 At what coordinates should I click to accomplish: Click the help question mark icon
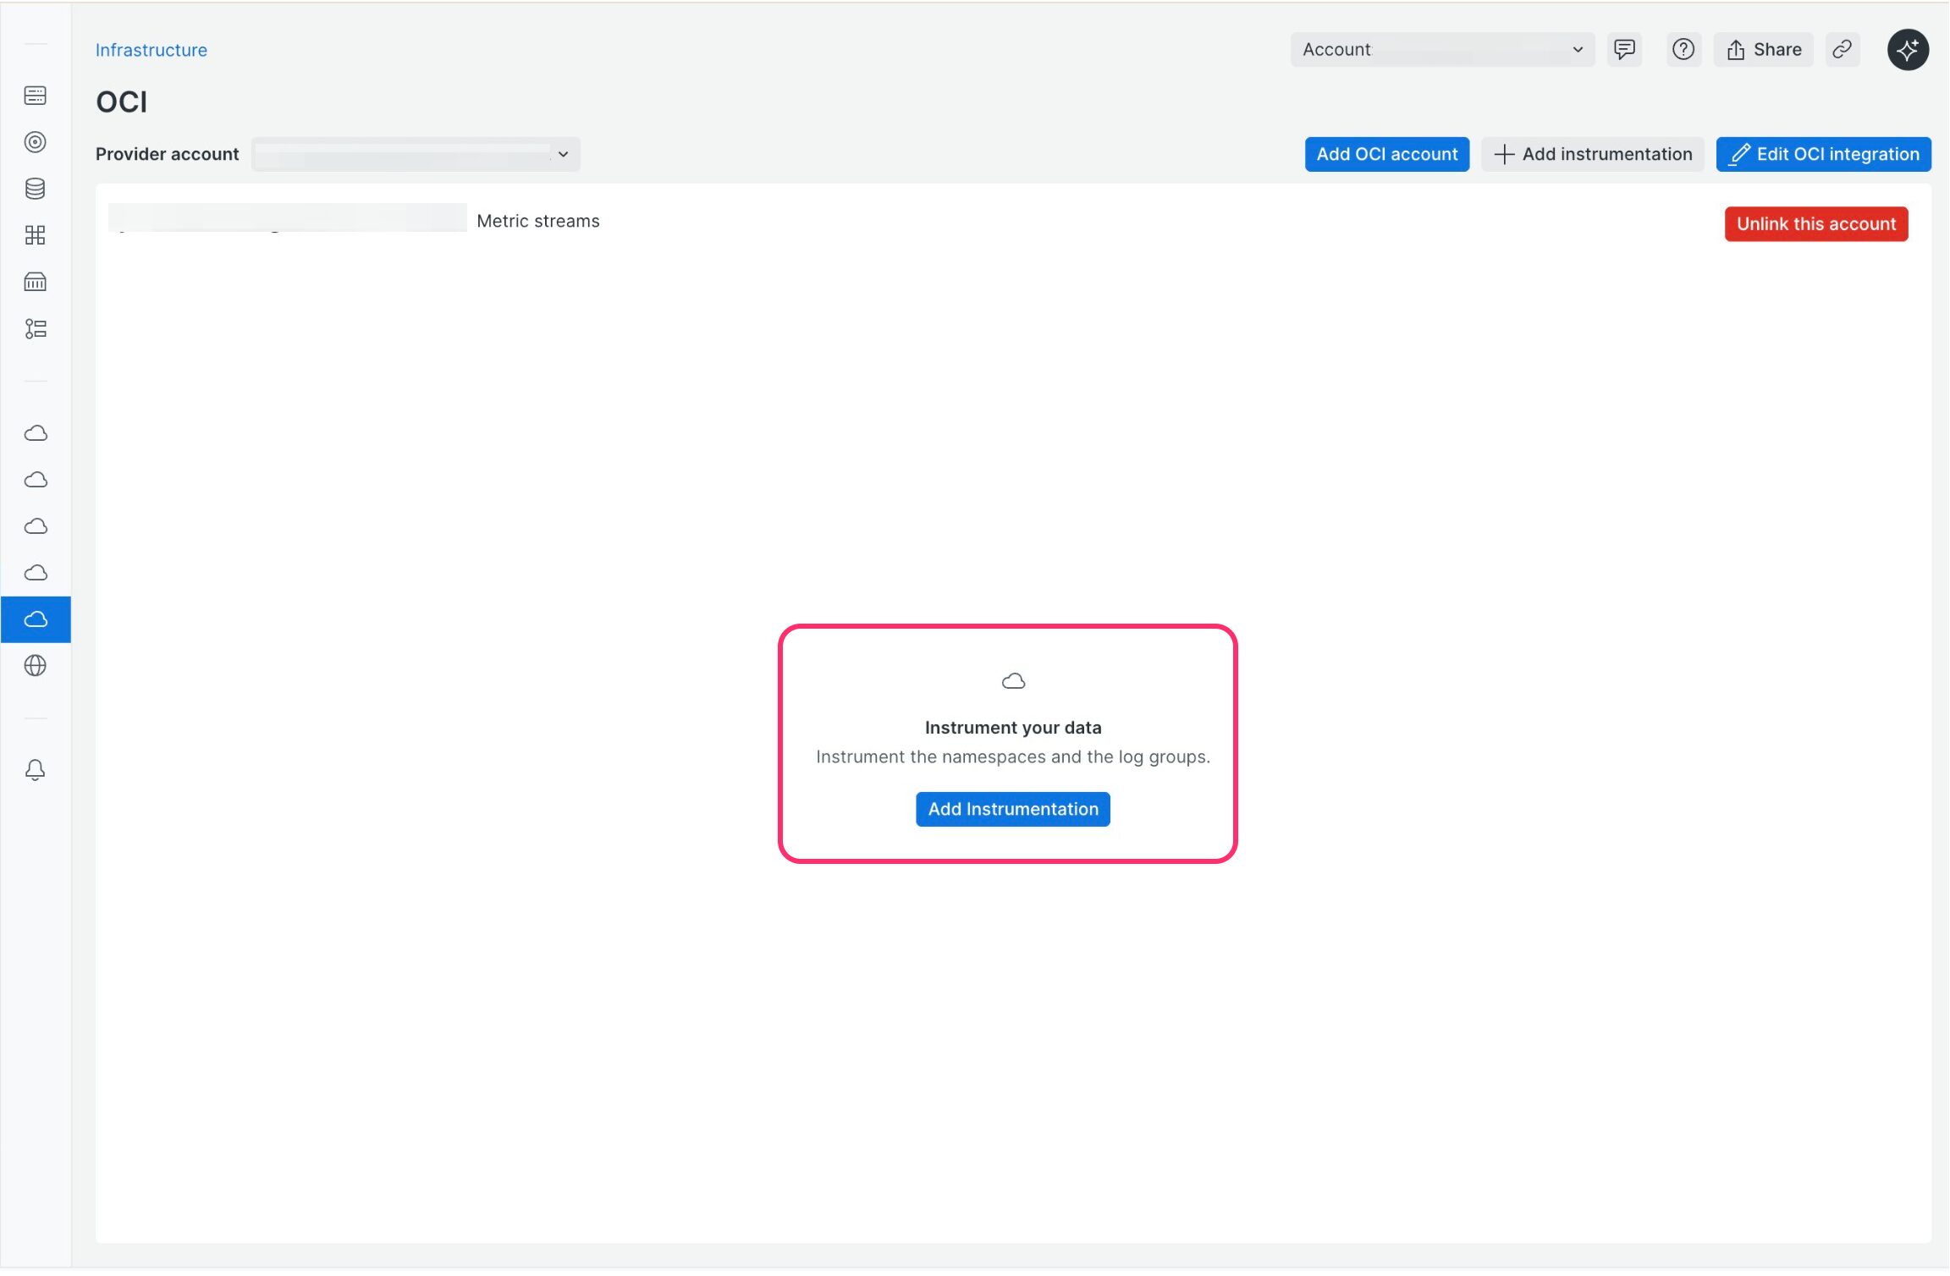(x=1683, y=49)
